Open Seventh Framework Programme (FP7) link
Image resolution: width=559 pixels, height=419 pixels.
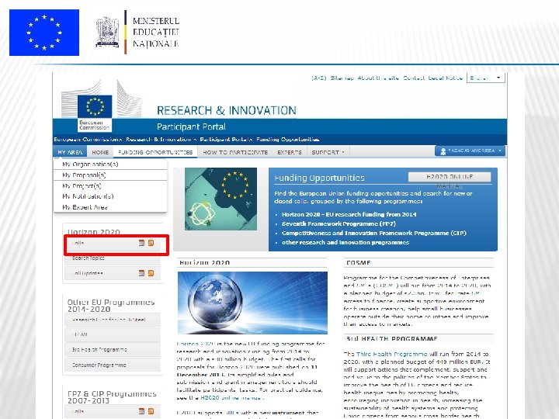(339, 223)
